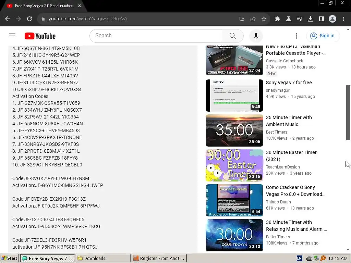Reload the page with the refresh icon
Screen dimensions: 351x263
click(29, 19)
